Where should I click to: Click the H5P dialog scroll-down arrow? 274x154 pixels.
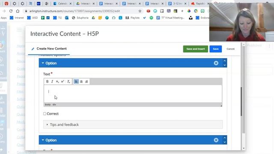(x=244, y=148)
